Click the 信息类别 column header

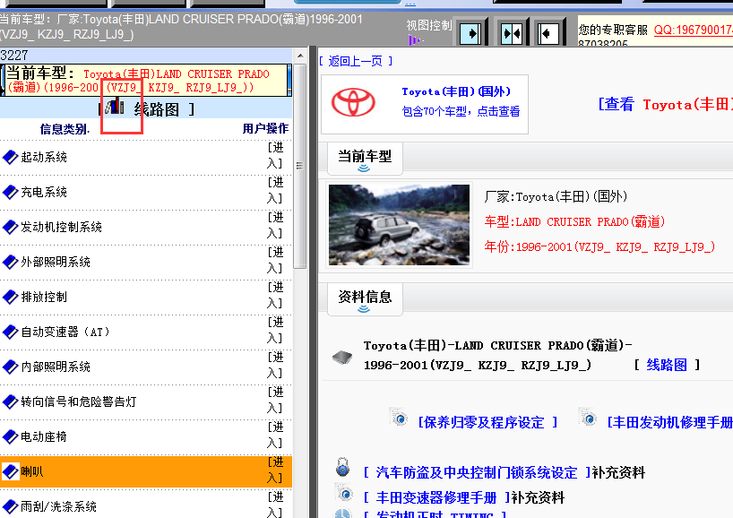[65, 129]
